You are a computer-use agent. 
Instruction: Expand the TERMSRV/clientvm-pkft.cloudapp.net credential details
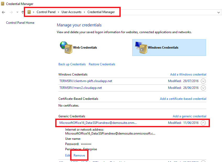click(x=203, y=81)
